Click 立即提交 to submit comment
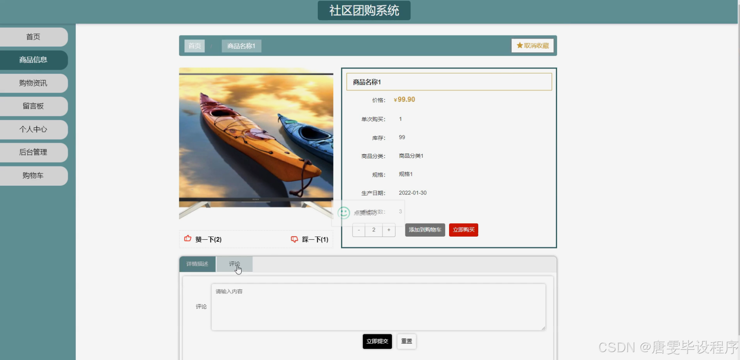This screenshot has height=360, width=740. pyautogui.click(x=377, y=341)
